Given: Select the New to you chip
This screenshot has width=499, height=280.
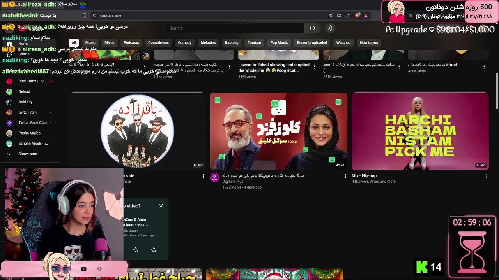Looking at the screenshot, I should [369, 42].
